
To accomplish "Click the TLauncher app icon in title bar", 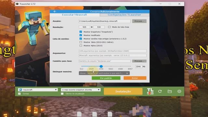I will click(17, 4).
